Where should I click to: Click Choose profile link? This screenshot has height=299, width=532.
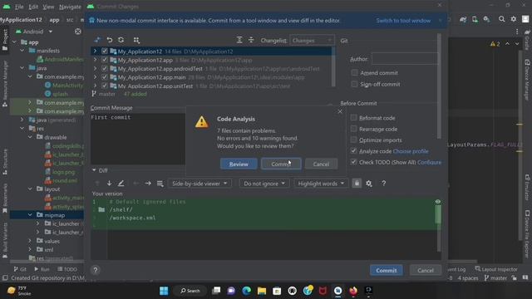(x=411, y=151)
